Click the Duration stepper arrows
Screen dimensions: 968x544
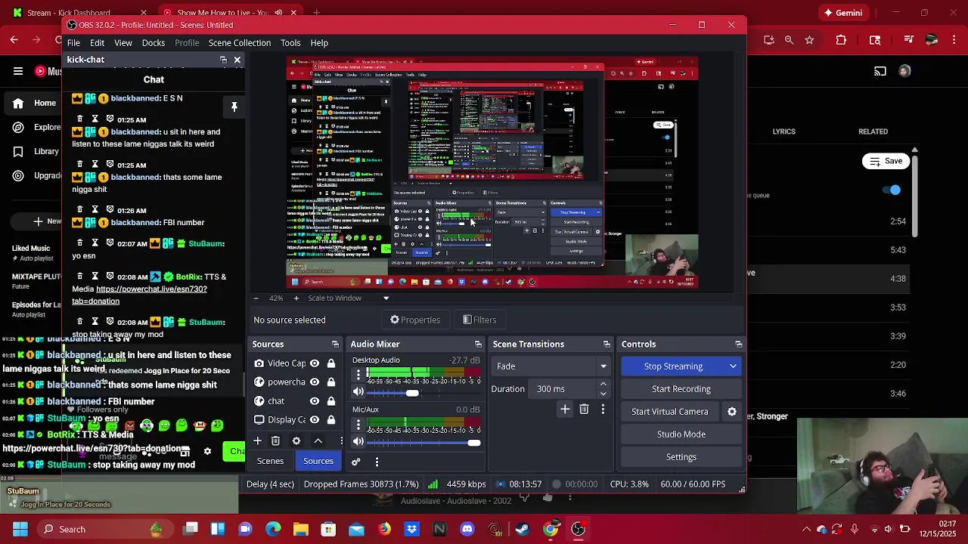(x=603, y=389)
